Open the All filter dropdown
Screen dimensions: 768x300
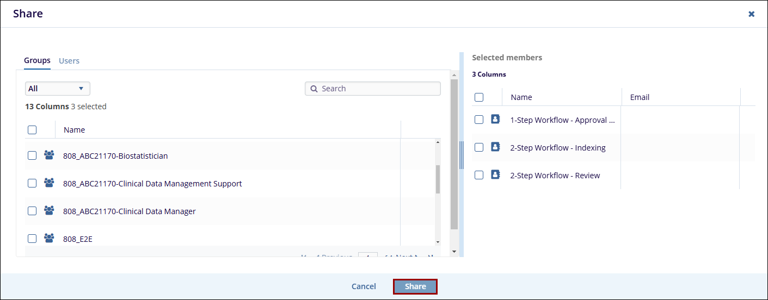point(57,89)
